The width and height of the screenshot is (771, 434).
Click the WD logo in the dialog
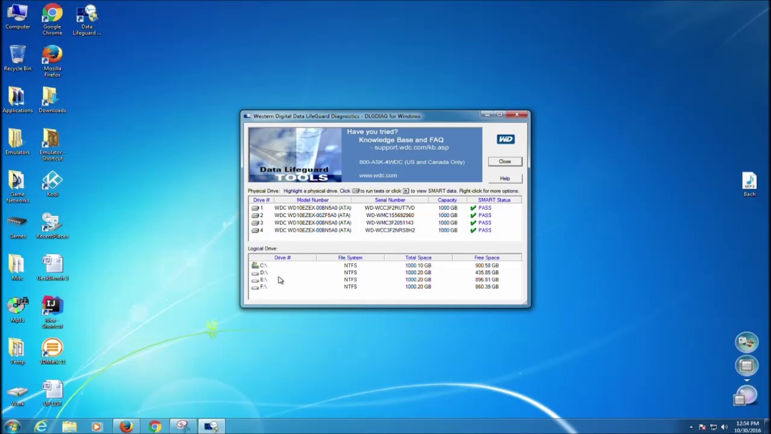505,139
